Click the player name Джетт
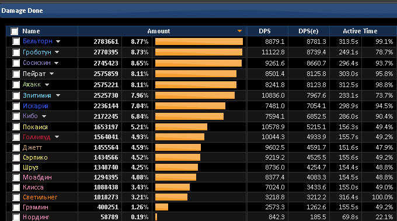397x221 pixels. [33, 147]
